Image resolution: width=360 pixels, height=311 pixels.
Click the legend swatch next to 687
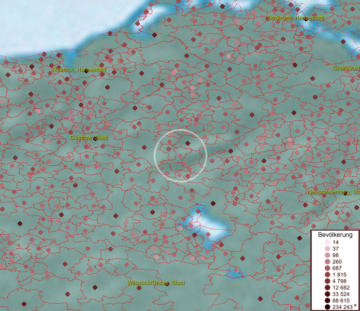pyautogui.click(x=327, y=268)
